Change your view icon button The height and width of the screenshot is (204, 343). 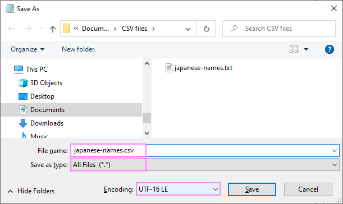coord(294,49)
